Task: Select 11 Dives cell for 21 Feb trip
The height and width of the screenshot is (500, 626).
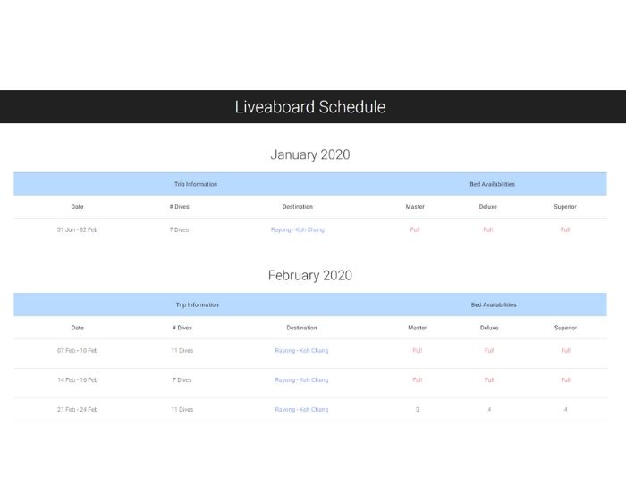Action: click(182, 410)
